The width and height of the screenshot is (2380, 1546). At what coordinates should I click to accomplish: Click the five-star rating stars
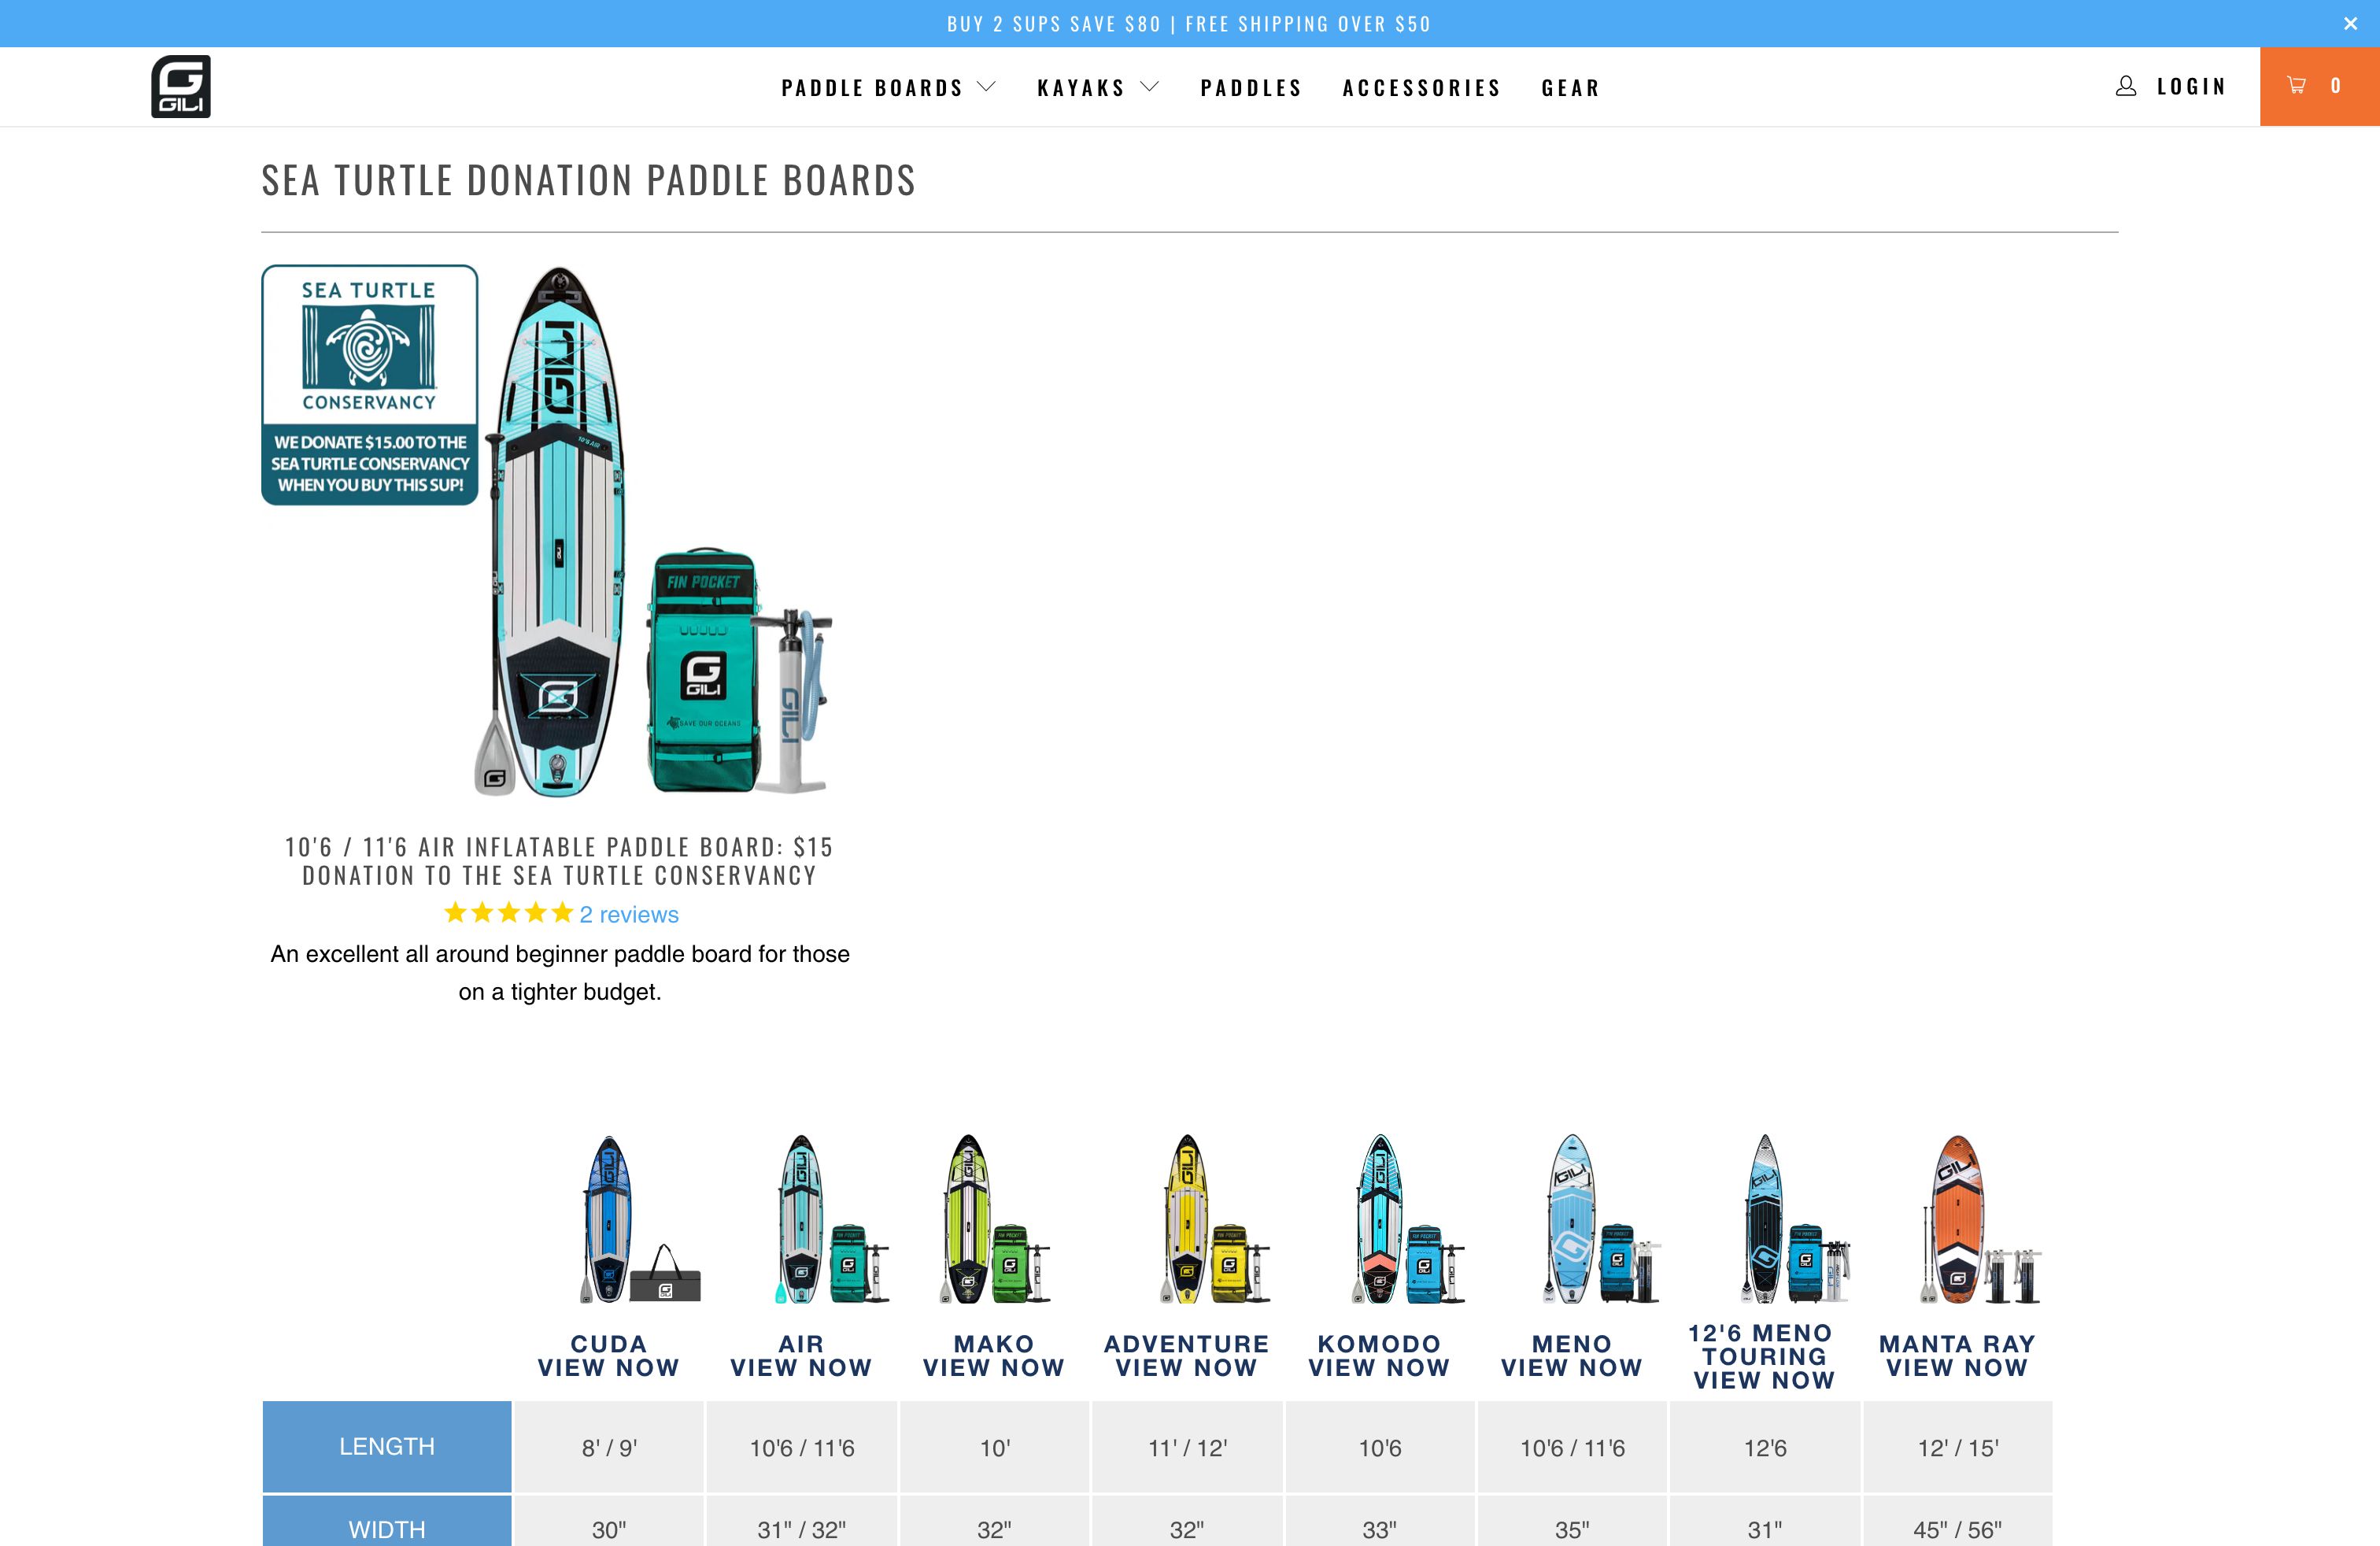[x=506, y=913]
